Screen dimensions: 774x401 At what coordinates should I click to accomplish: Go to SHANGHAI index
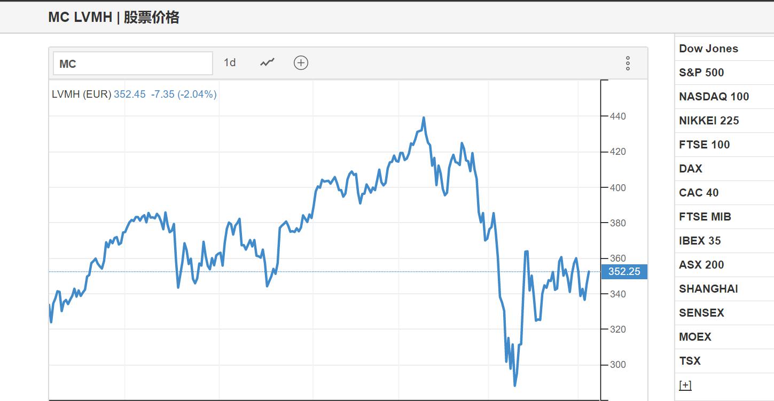[x=708, y=289]
